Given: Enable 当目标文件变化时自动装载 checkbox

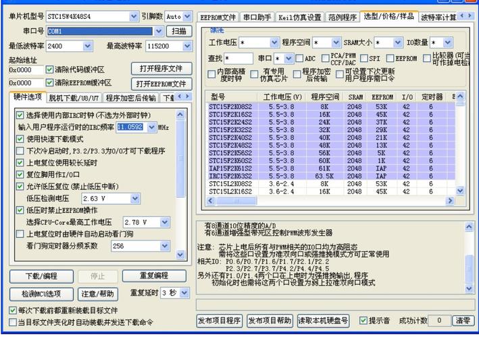Looking at the screenshot, I should pyautogui.click(x=13, y=322).
